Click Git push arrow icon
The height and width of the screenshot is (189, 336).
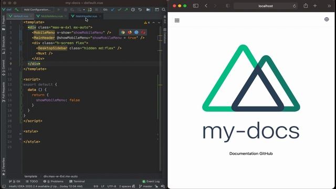[x=126, y=9]
